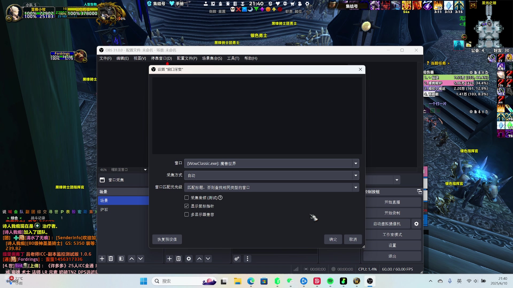Show hidden system tray icons chevron
This screenshot has width=513, height=288.
click(430, 281)
